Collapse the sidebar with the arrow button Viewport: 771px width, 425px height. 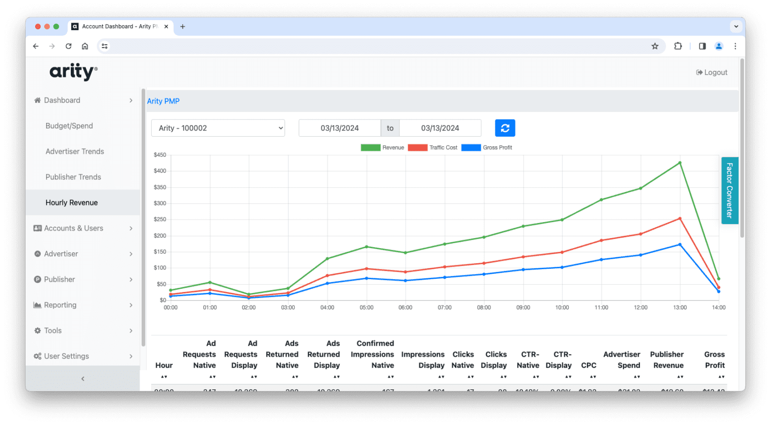(x=82, y=378)
